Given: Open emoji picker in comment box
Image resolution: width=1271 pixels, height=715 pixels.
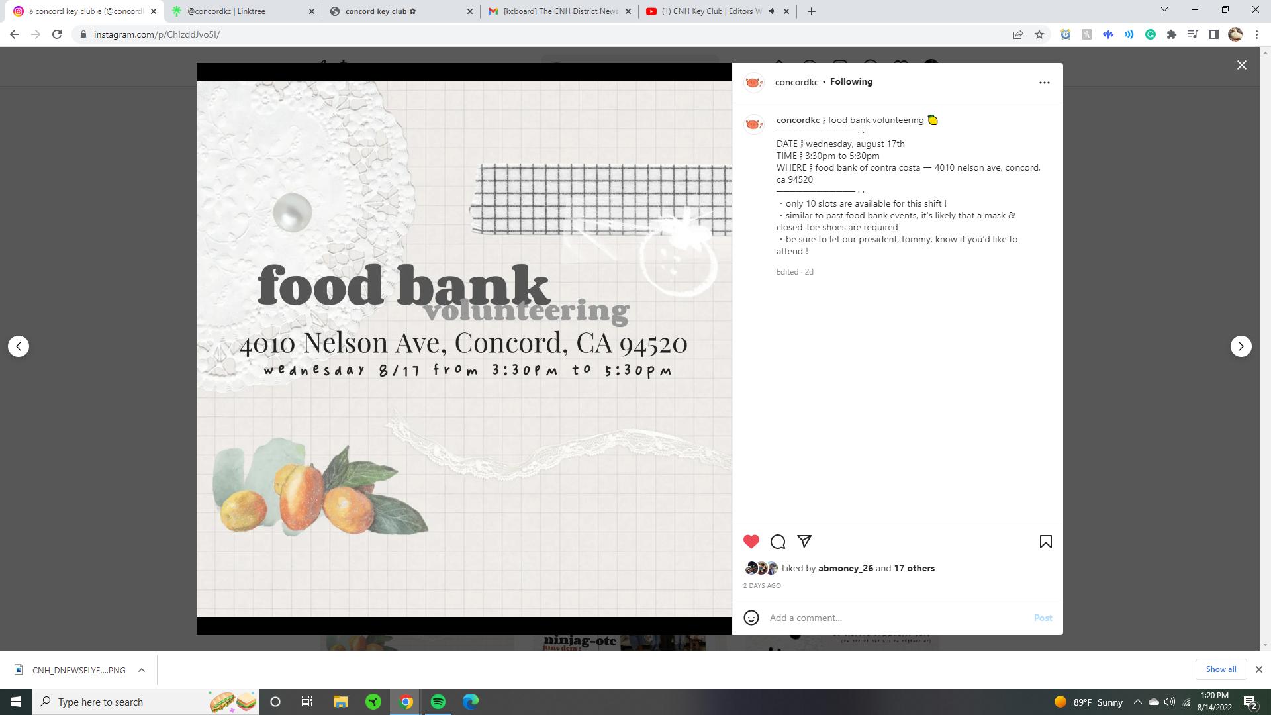Looking at the screenshot, I should pyautogui.click(x=751, y=618).
